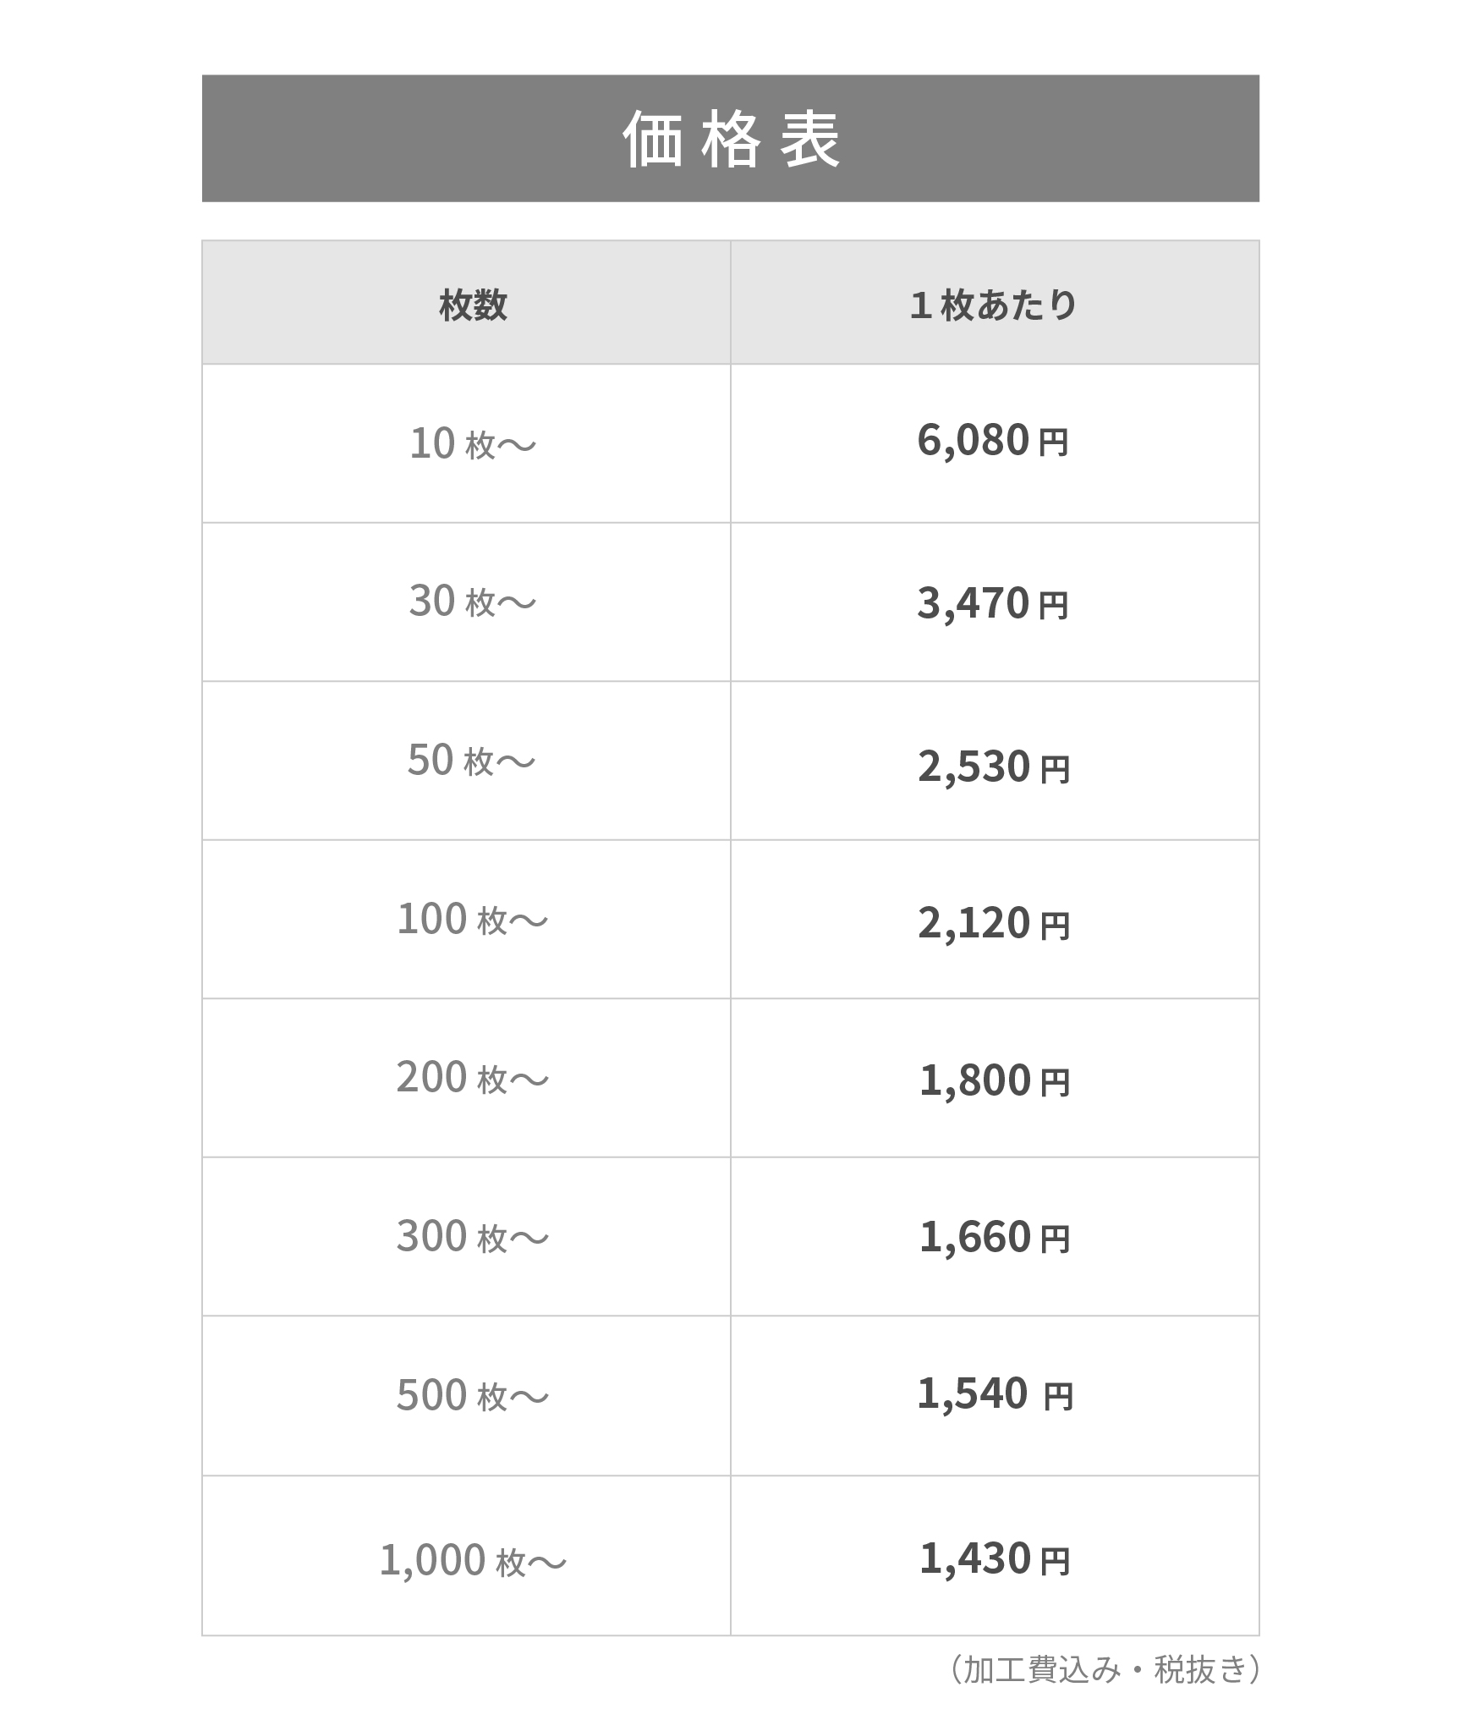Screen dimensions: 1459x1731
Task: Click the 10枚〜 quantity cell
Action: coord(473,442)
